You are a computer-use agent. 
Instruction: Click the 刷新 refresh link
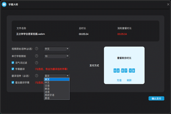tap(129, 80)
